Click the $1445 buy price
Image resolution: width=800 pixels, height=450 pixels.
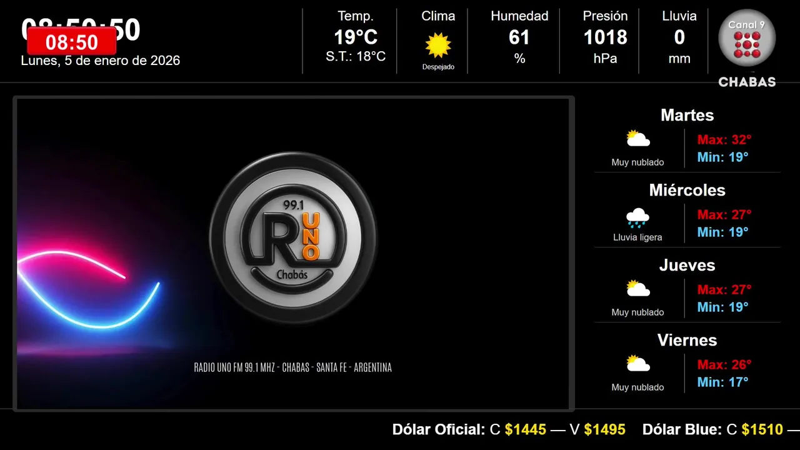525,429
